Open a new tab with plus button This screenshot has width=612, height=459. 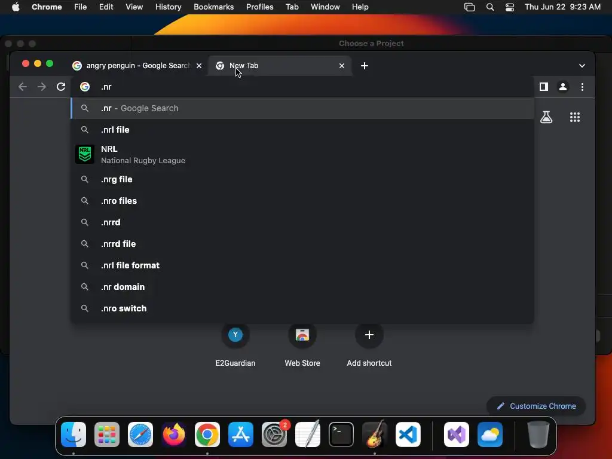pos(365,66)
